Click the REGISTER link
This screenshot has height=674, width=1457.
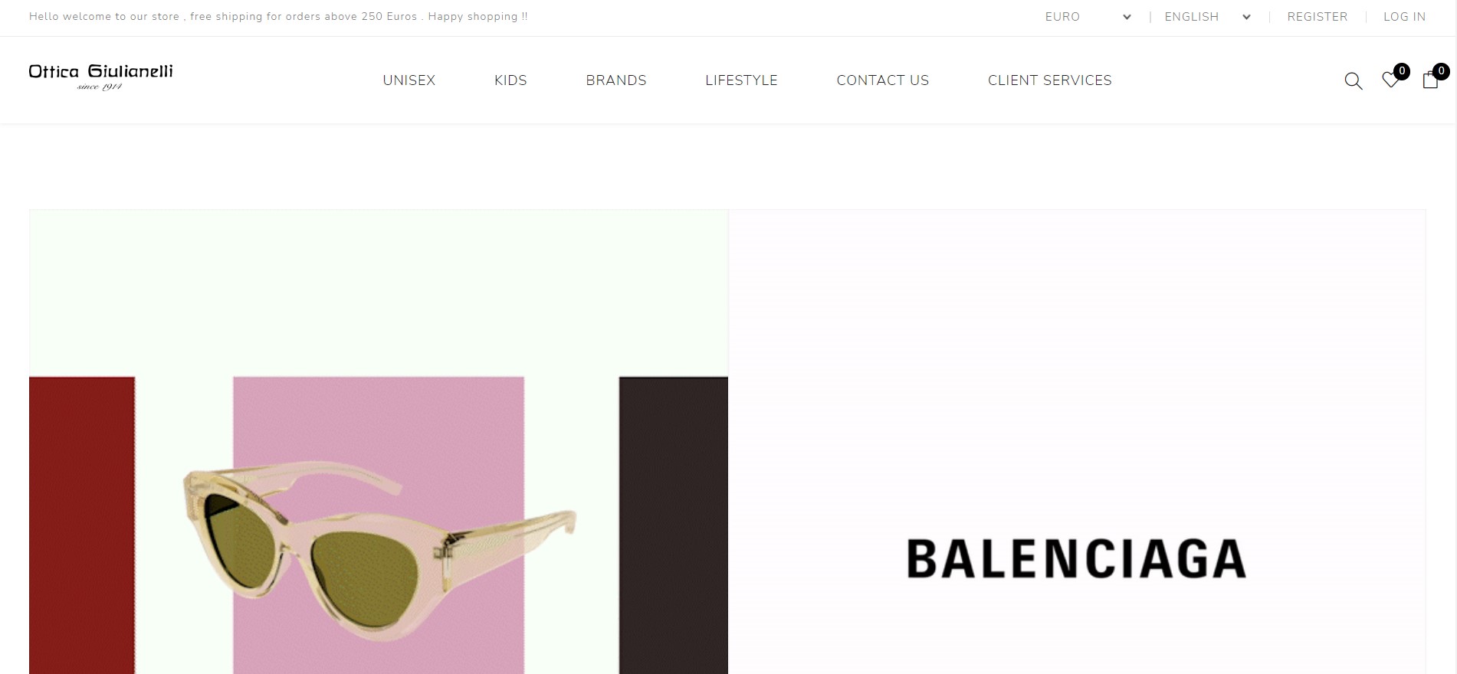click(1317, 17)
